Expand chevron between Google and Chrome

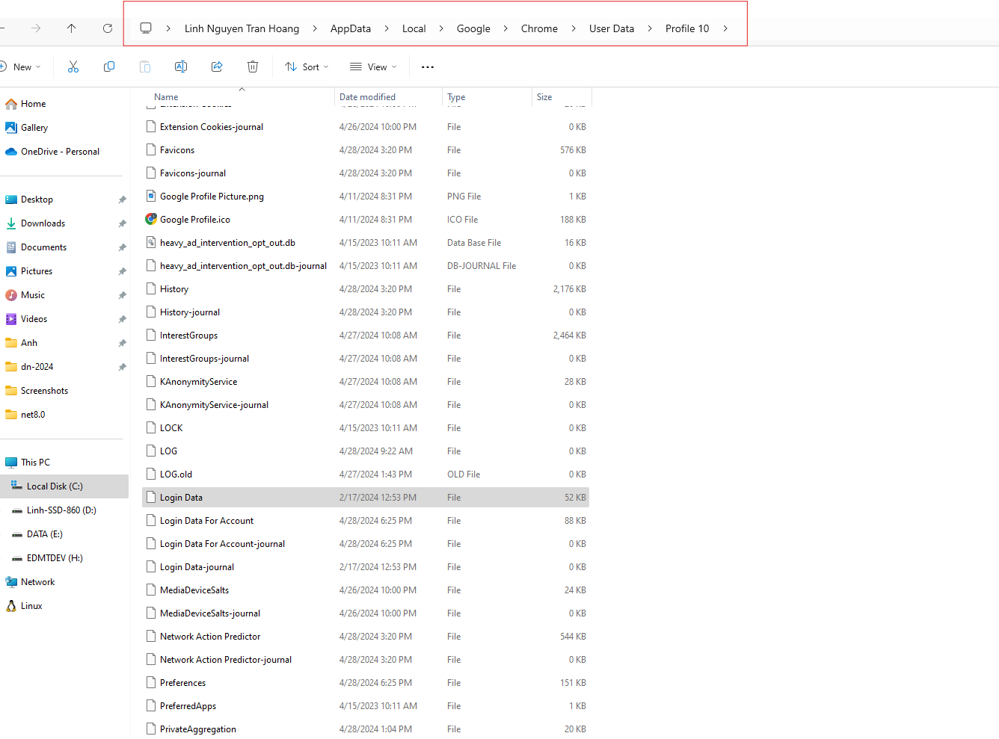pos(505,28)
